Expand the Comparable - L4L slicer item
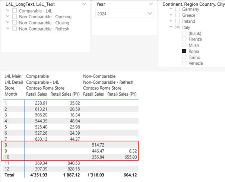Viewport: 225px width, 182px height. coord(8,11)
